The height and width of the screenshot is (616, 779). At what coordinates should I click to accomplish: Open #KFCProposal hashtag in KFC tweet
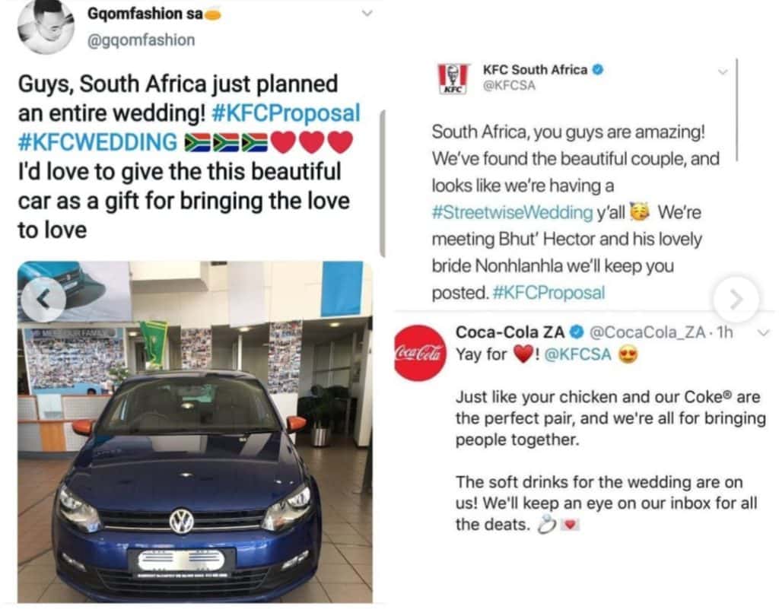click(x=549, y=293)
